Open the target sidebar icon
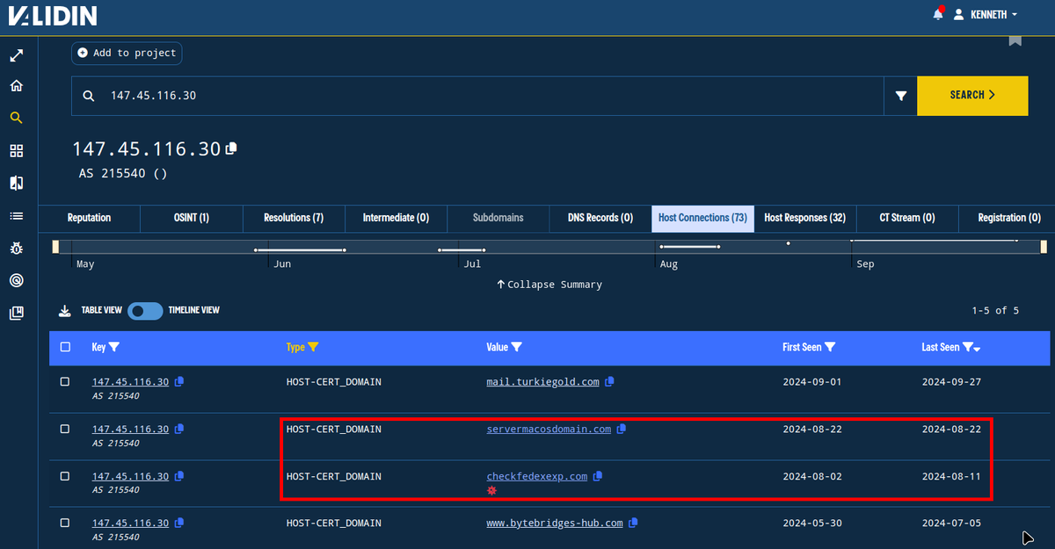 tap(17, 280)
